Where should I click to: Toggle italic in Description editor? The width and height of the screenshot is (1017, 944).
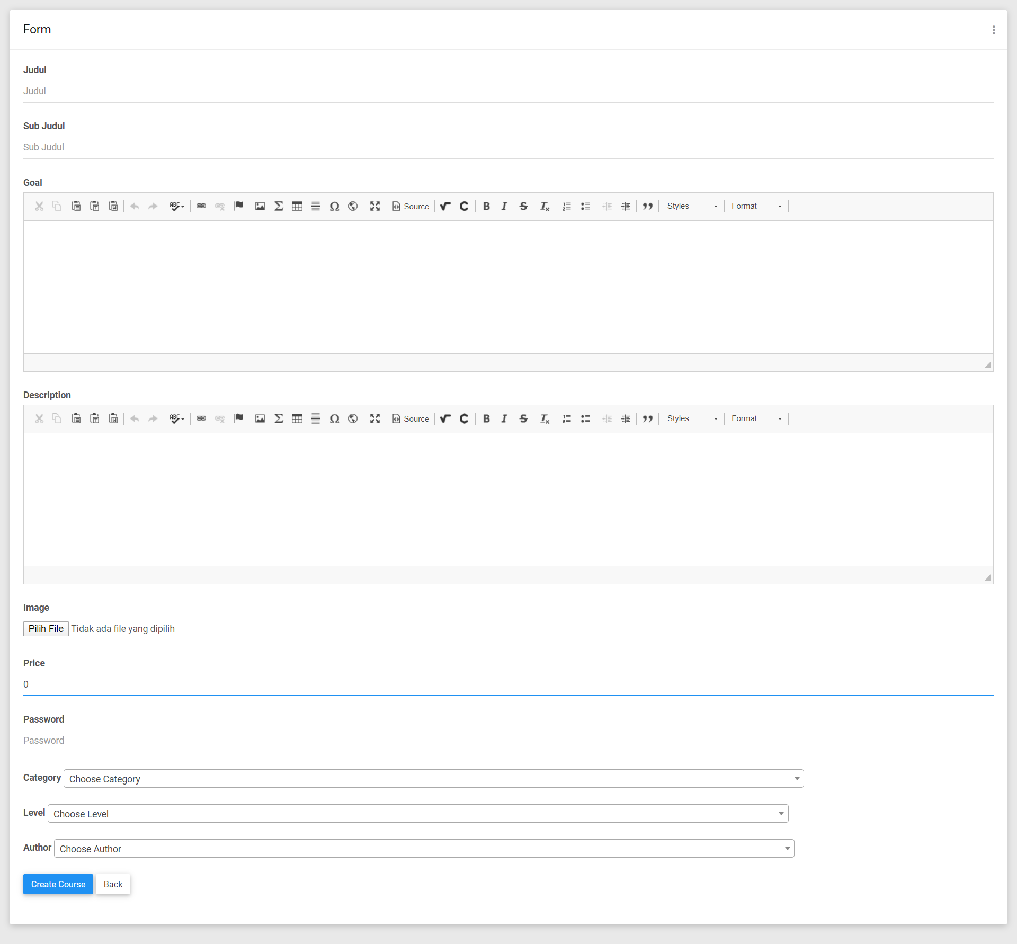pyautogui.click(x=504, y=418)
